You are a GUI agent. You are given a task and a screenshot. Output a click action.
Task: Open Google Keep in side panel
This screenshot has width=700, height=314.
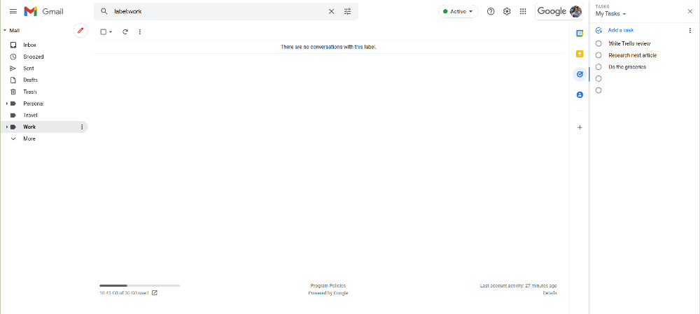coord(580,53)
